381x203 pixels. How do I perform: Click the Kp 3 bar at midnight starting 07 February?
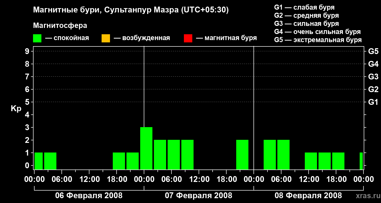(146, 148)
